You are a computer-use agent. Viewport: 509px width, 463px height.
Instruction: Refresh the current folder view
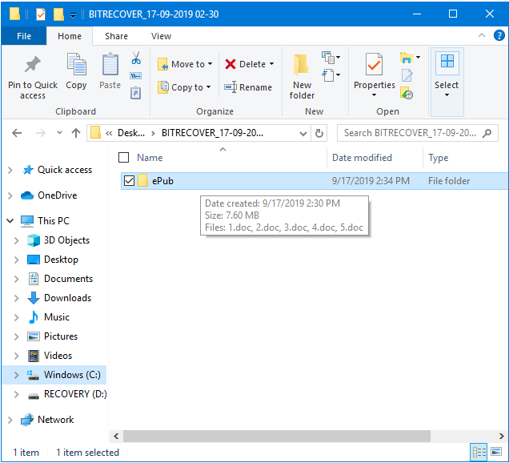319,133
